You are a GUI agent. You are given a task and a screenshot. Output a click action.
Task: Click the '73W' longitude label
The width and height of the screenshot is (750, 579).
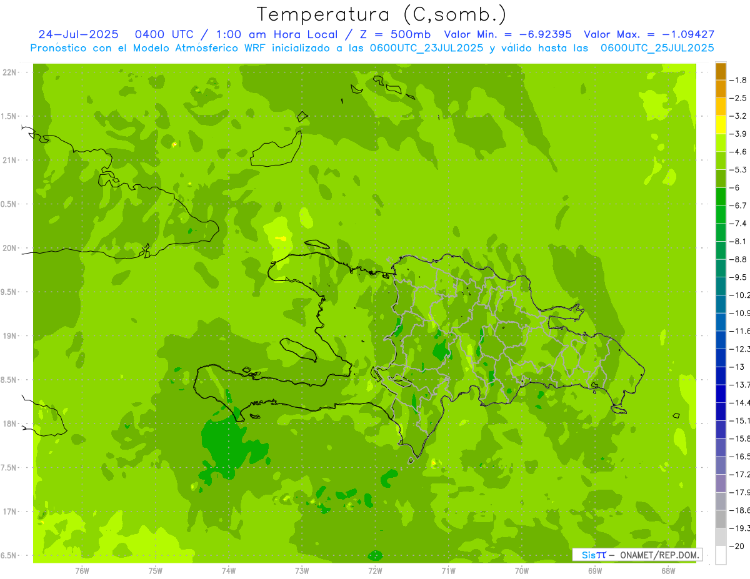tap(302, 571)
